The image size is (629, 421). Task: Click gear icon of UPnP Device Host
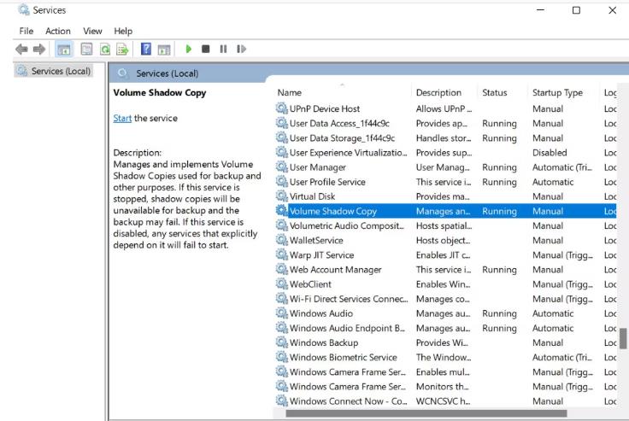[x=282, y=108]
